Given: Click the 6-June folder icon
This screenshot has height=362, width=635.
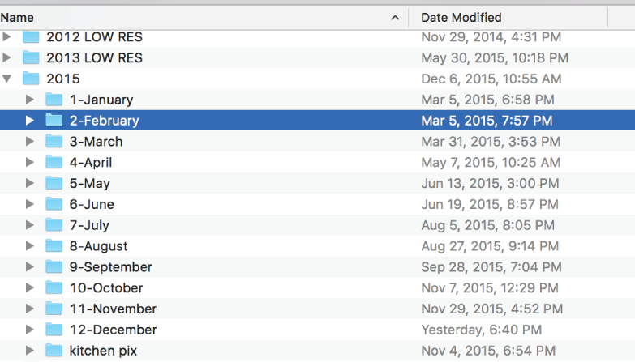Looking at the screenshot, I should pos(54,204).
